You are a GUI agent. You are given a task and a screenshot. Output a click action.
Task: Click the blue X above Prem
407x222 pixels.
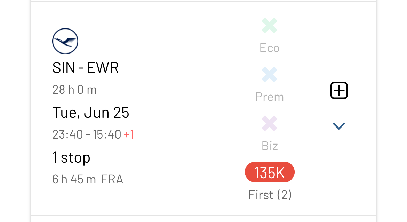(x=270, y=74)
